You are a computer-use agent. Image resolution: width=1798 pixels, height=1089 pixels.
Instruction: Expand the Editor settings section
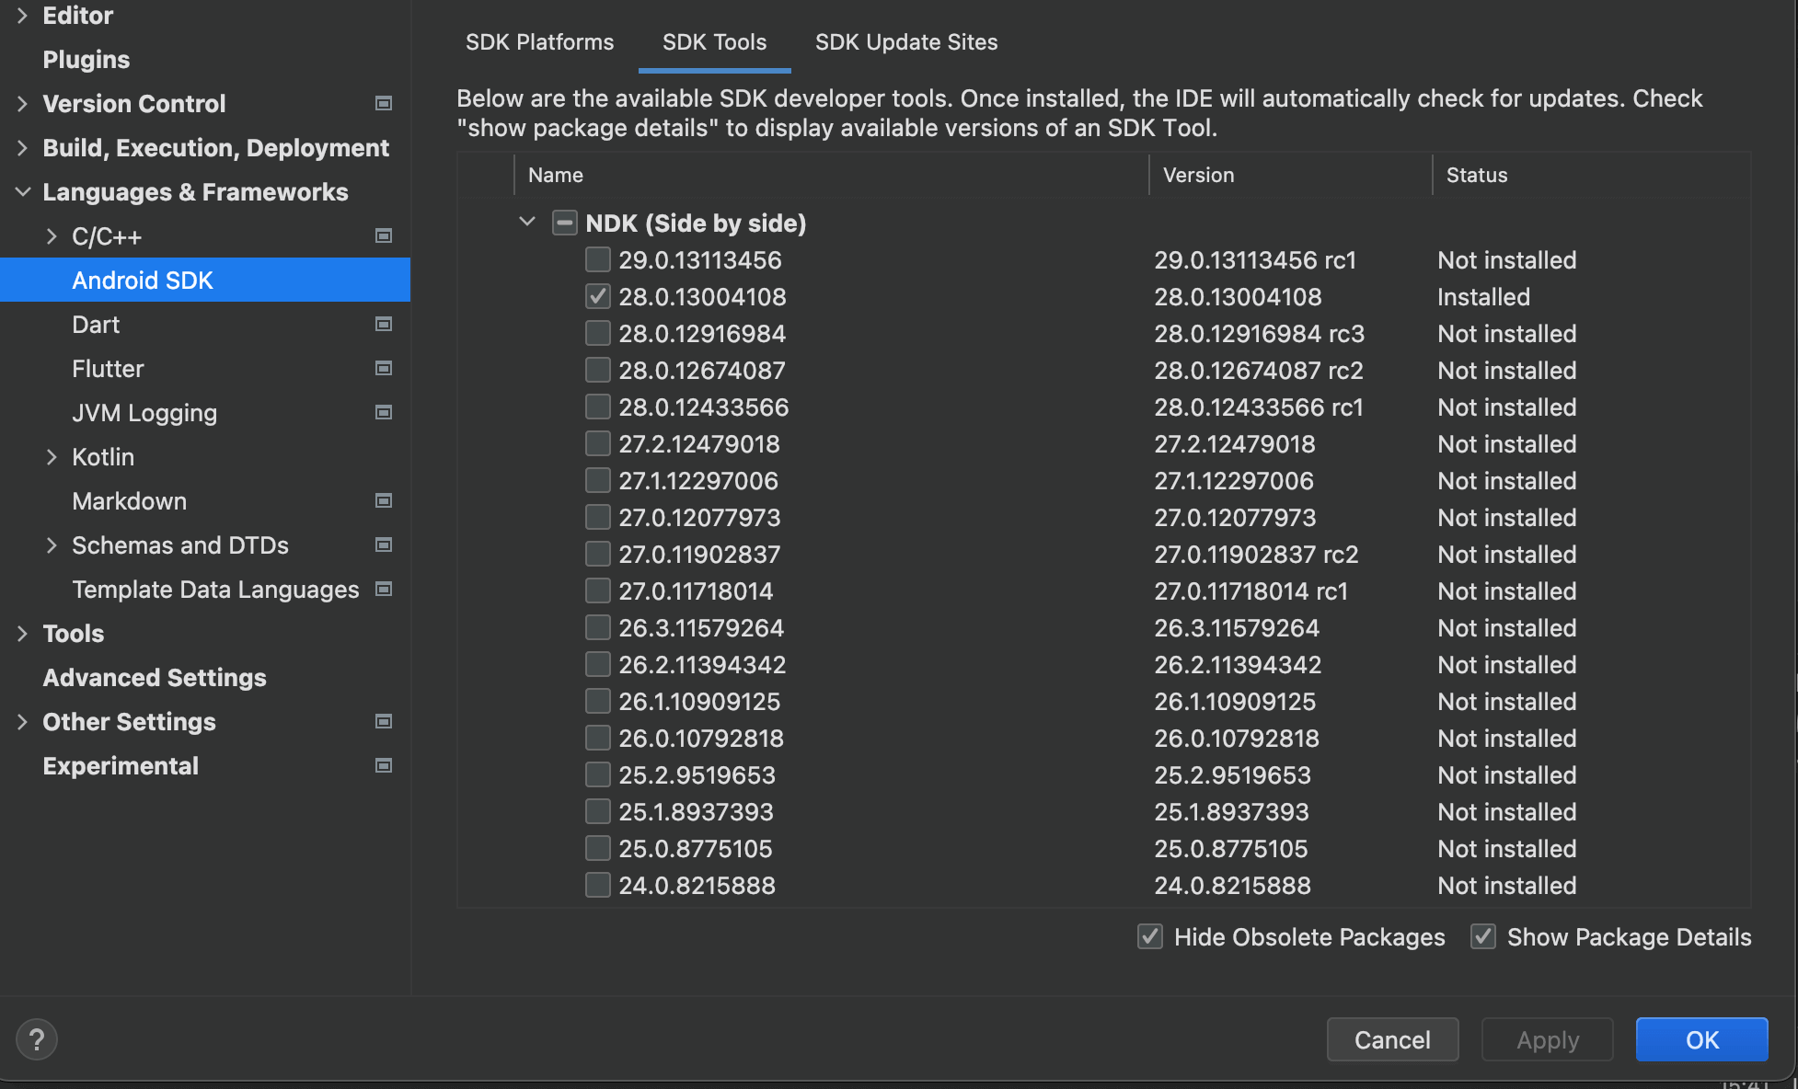[22, 16]
